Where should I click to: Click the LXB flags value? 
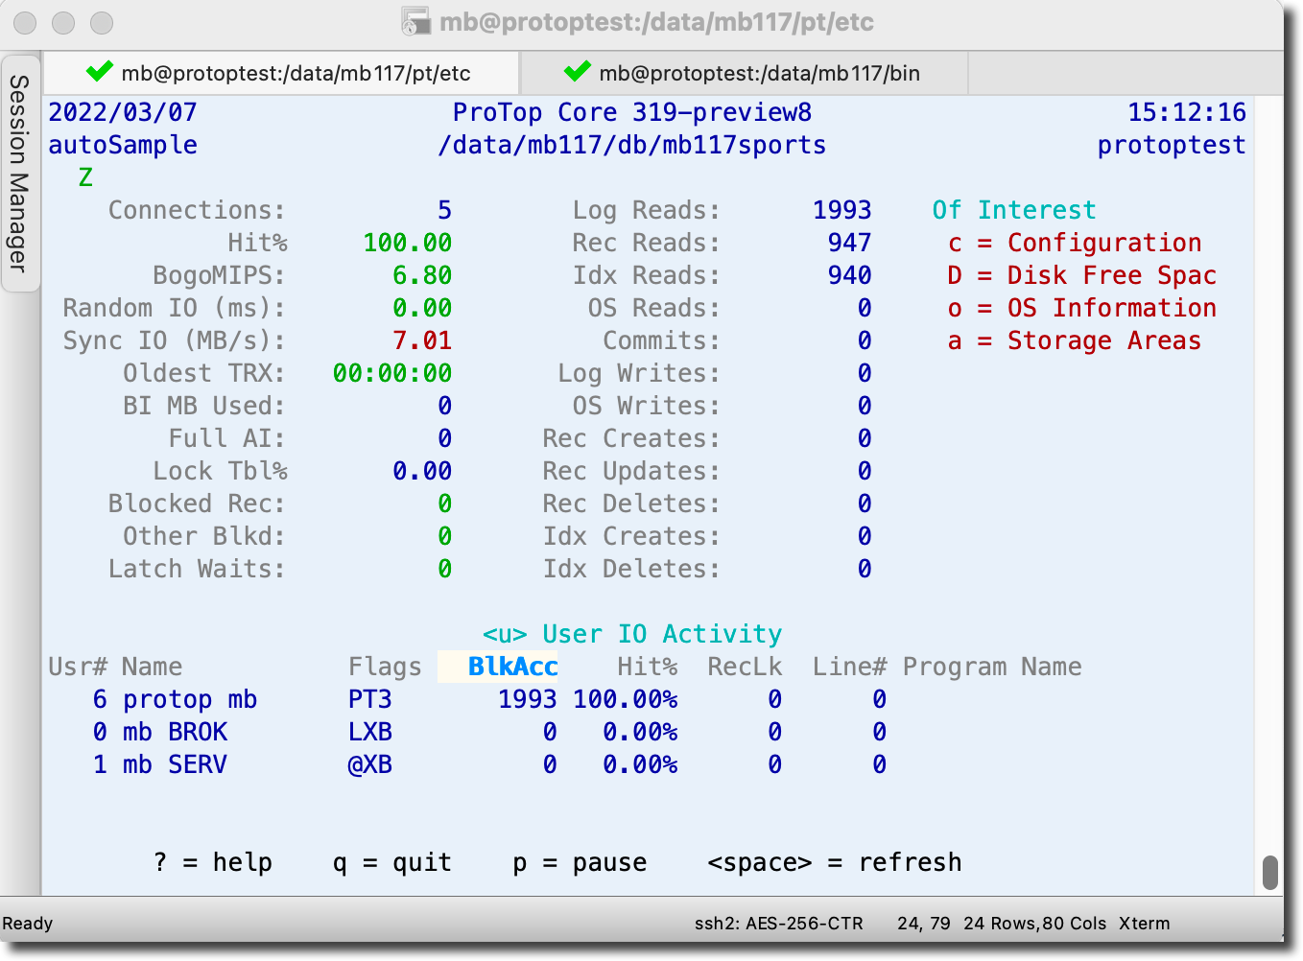tap(369, 733)
